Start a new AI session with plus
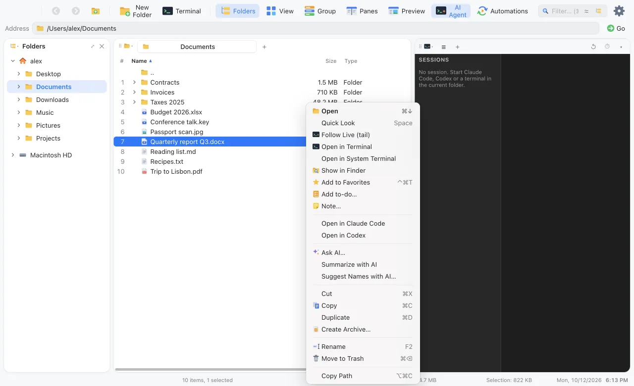Screen dimensions: 634x386 [458, 47]
